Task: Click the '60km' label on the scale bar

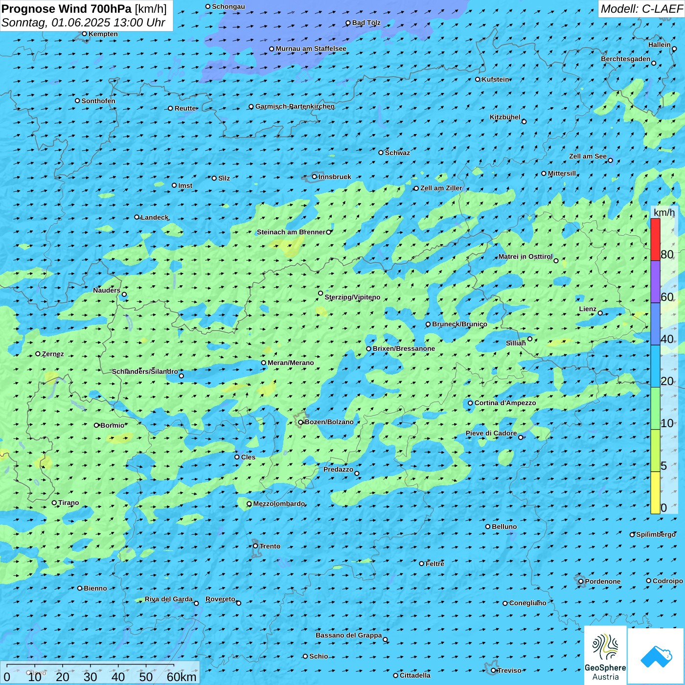Action: click(182, 677)
